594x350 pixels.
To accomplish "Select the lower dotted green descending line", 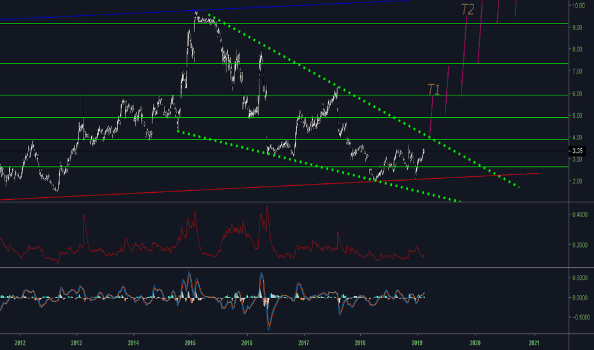I will 318,166.
